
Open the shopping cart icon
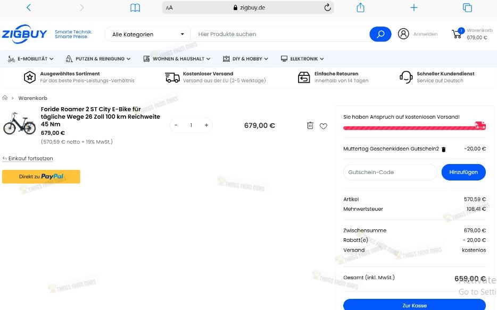pos(458,33)
